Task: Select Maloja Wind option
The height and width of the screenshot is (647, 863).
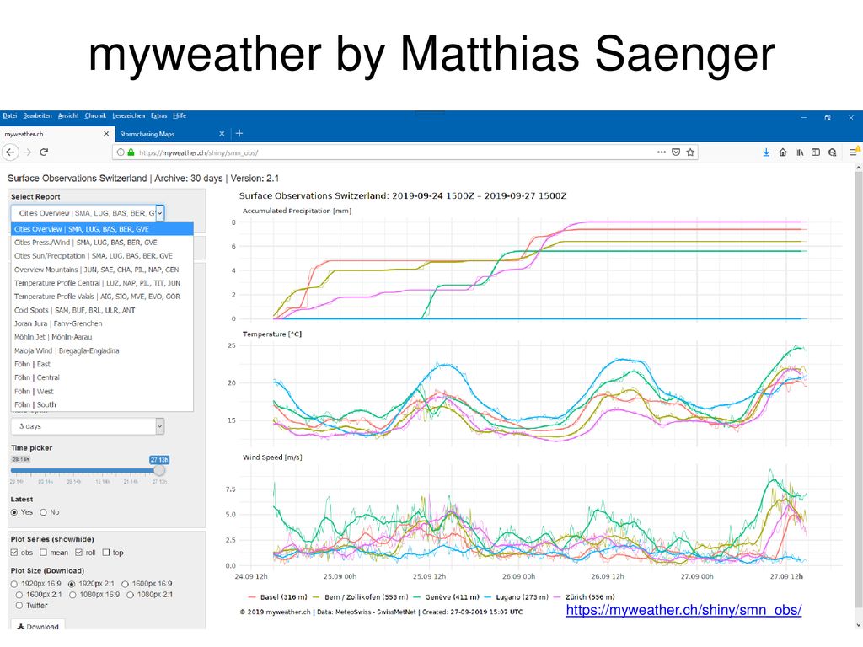Action: (x=102, y=350)
